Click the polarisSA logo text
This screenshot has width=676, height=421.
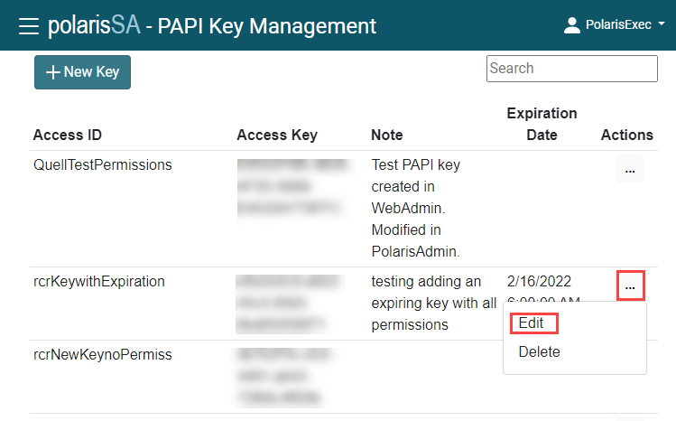94,25
